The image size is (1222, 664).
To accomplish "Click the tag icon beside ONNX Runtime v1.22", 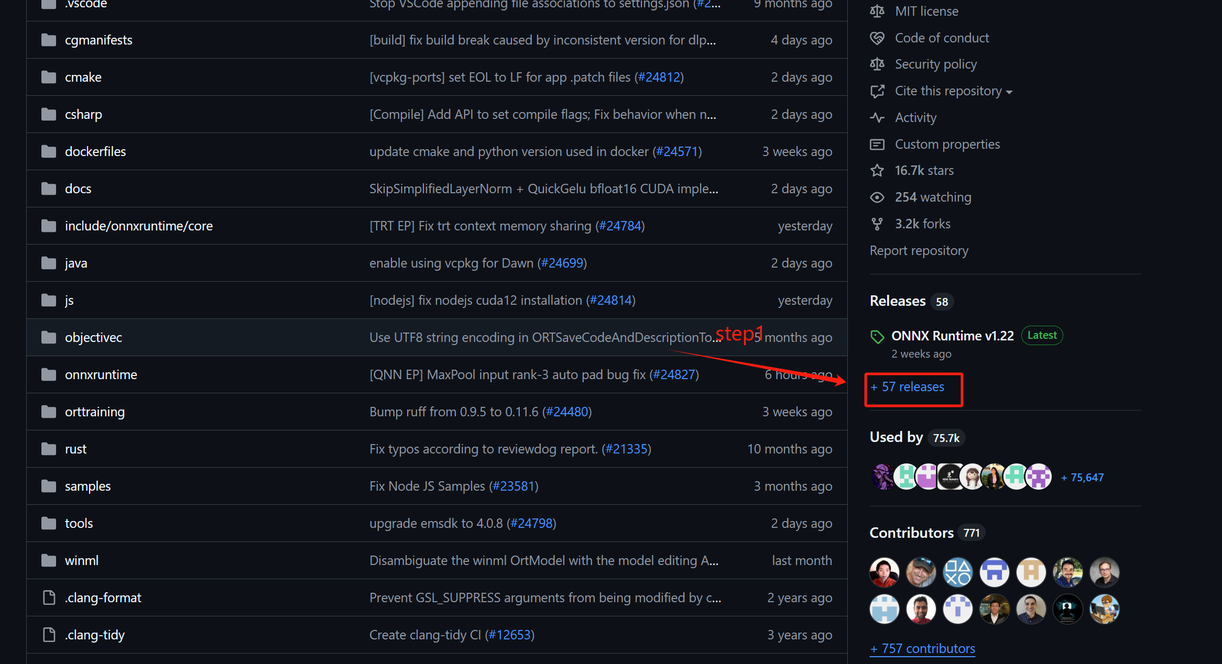I will pyautogui.click(x=877, y=337).
